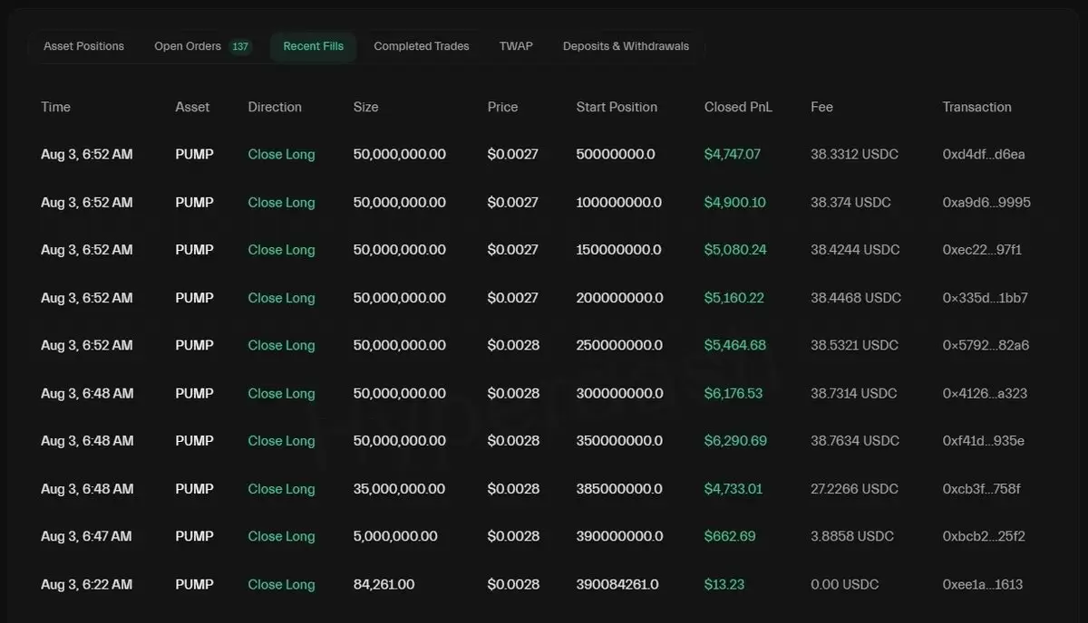Open transaction link 0x4126...a323
The width and height of the screenshot is (1088, 623).
coord(986,393)
